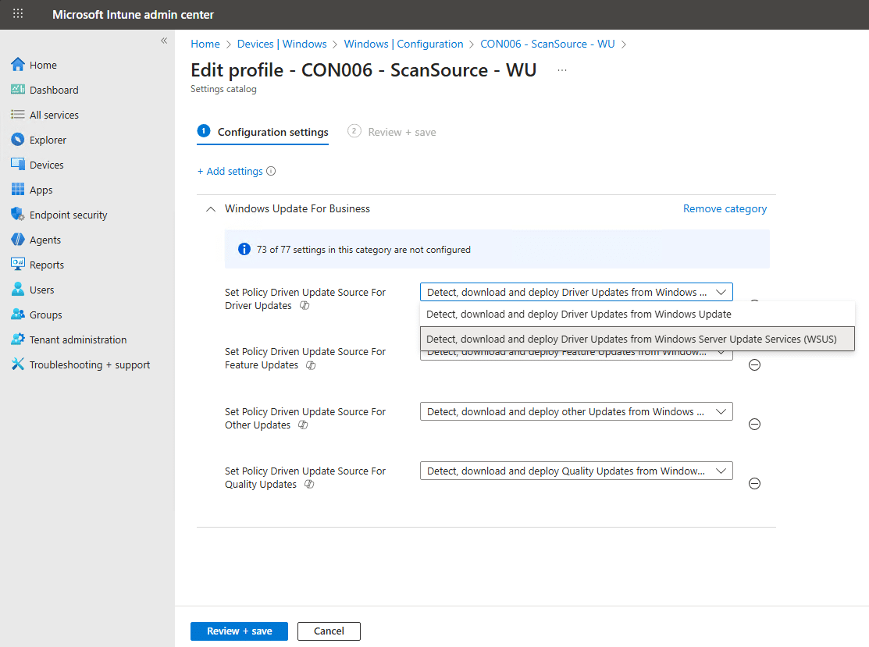Viewport: 869px width, 647px height.
Task: Open Troubleshooting + support wrench icon
Action: 18,364
